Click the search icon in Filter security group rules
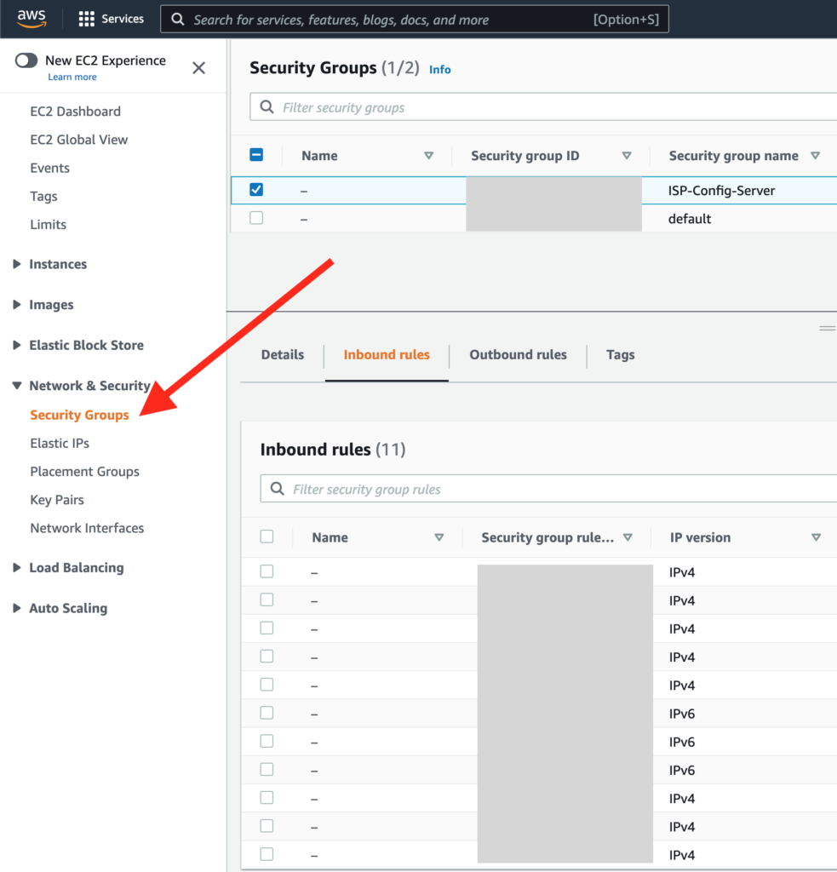The height and width of the screenshot is (872, 837). click(x=277, y=489)
